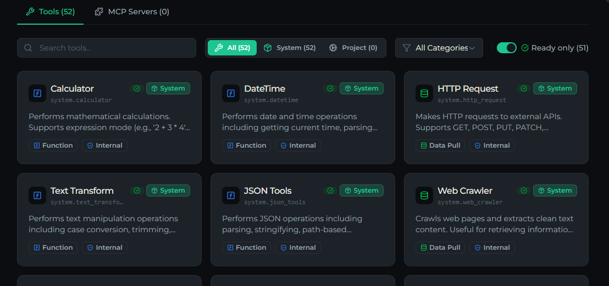Click the Text Transform function icon
This screenshot has height=286, width=609.
pyautogui.click(x=37, y=195)
